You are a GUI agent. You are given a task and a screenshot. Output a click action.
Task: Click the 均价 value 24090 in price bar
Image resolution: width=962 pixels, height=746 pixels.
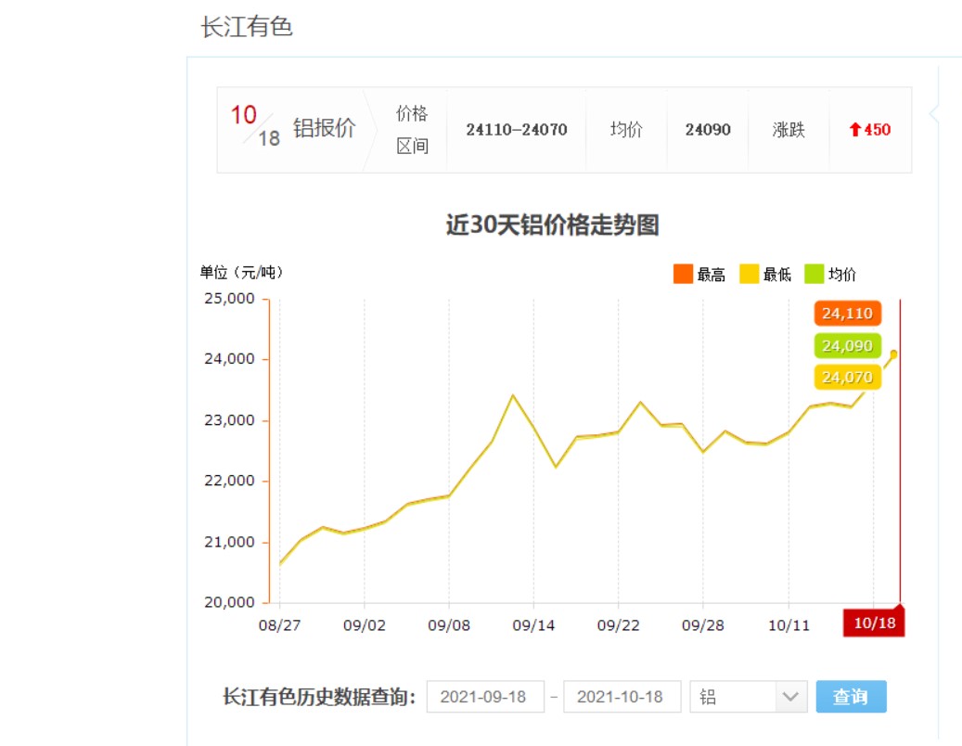(708, 130)
